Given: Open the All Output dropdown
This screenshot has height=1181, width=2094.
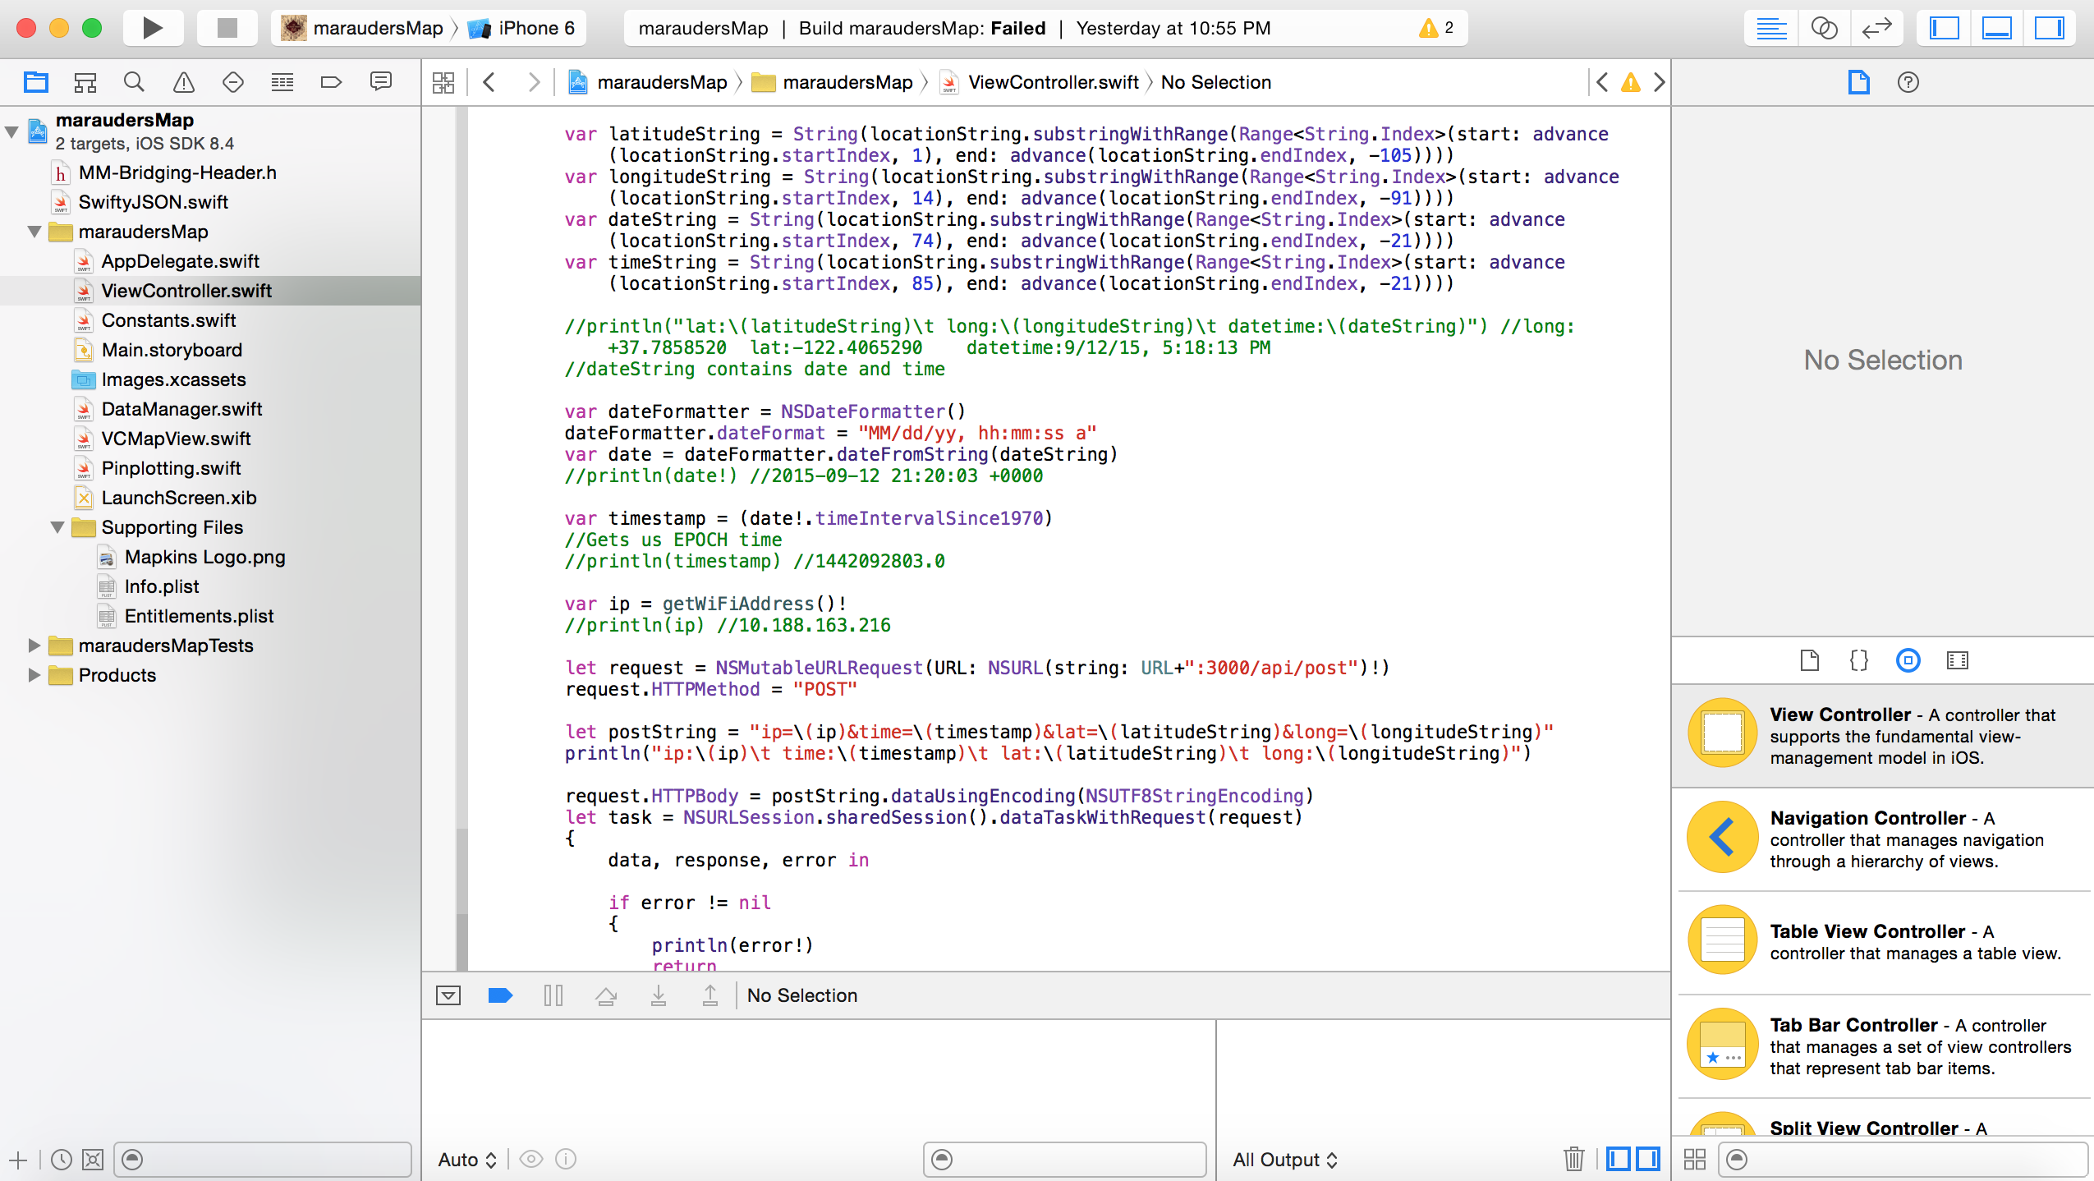Looking at the screenshot, I should (x=1284, y=1159).
